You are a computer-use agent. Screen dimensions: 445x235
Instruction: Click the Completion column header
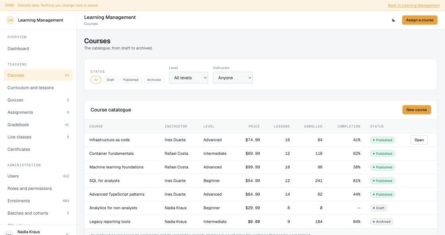tap(349, 126)
